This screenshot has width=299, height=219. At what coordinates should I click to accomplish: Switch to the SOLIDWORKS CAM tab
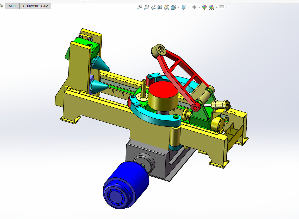coord(35,6)
